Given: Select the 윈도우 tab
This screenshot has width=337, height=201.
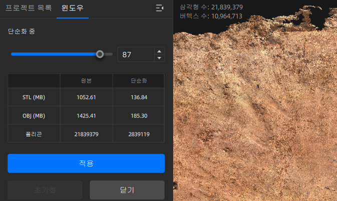Looking at the screenshot, I should [x=73, y=8].
